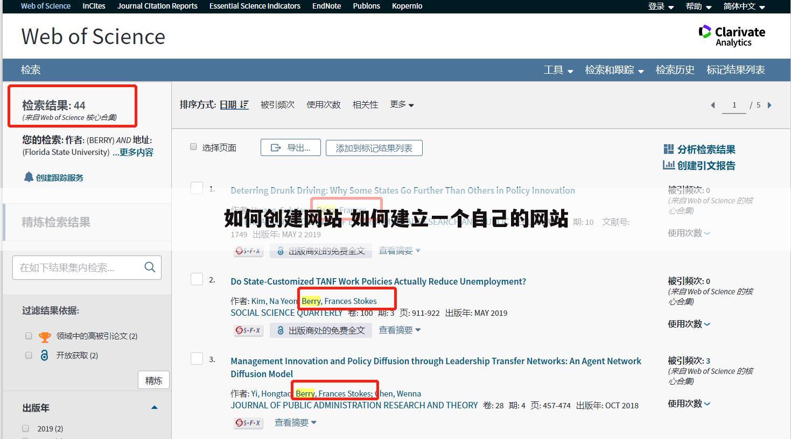Click the S·F·X button for result 2
Viewport: 791px width, 439px height.
pyautogui.click(x=248, y=330)
